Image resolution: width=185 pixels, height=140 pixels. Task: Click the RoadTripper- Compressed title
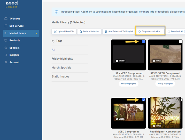pyautogui.click(x=165, y=131)
